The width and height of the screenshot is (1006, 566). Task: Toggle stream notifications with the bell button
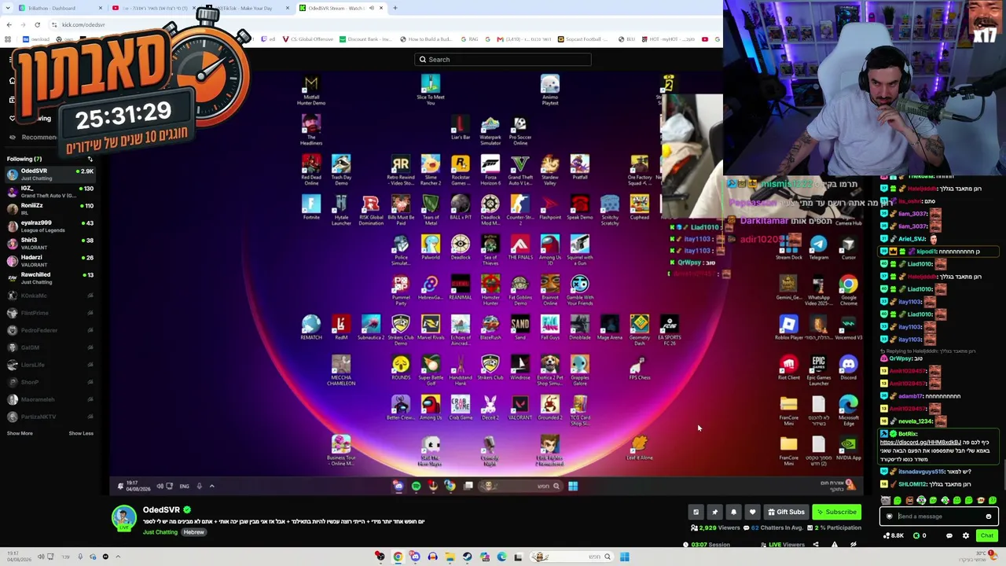click(x=733, y=512)
